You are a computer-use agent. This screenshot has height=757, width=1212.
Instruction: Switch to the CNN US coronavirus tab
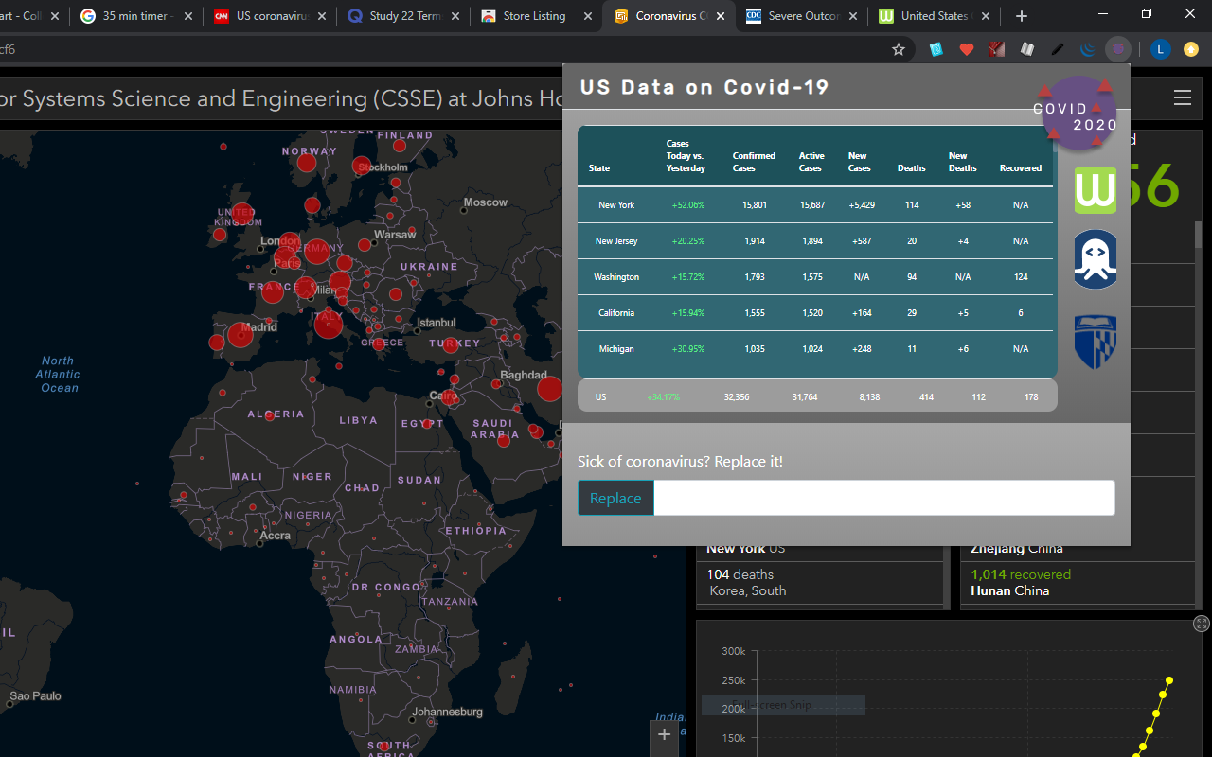(x=270, y=16)
